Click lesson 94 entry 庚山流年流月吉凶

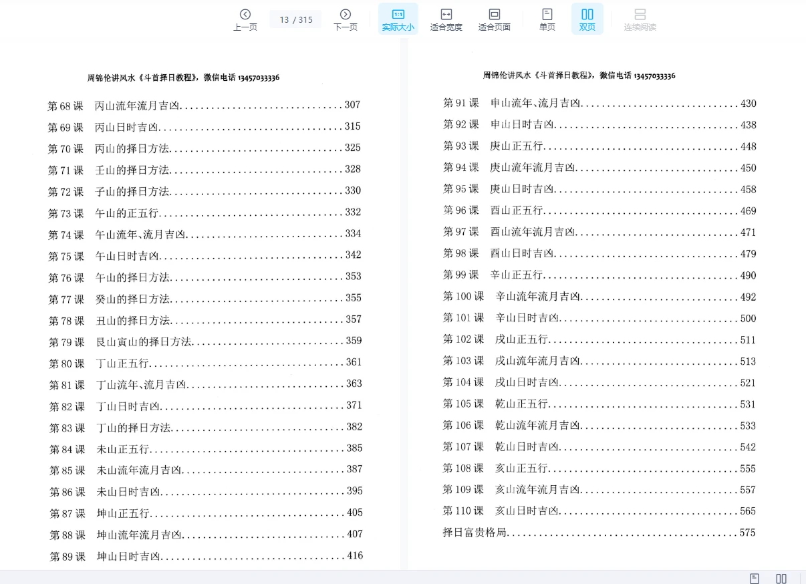click(599, 168)
